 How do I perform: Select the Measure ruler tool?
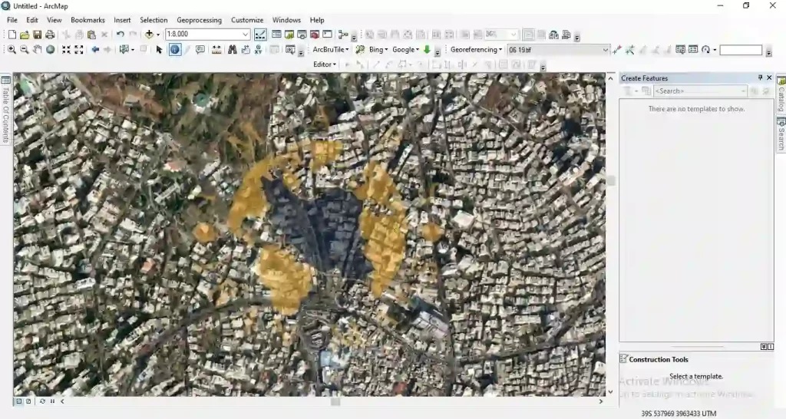point(216,50)
